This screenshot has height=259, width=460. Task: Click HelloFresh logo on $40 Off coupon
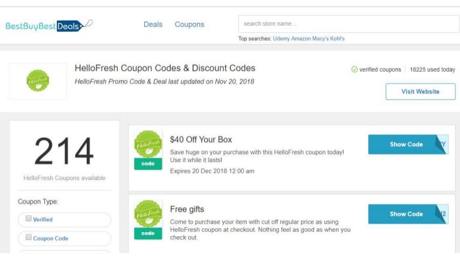148,144
